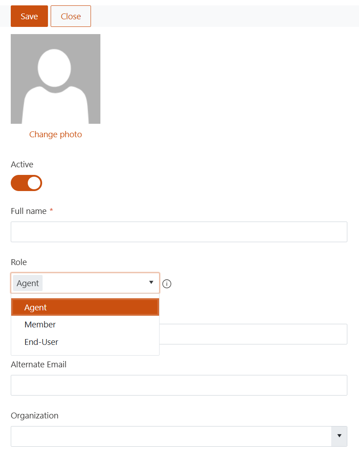Viewport: 359px width, 457px height.
Task: Save the user profile
Action: click(29, 16)
